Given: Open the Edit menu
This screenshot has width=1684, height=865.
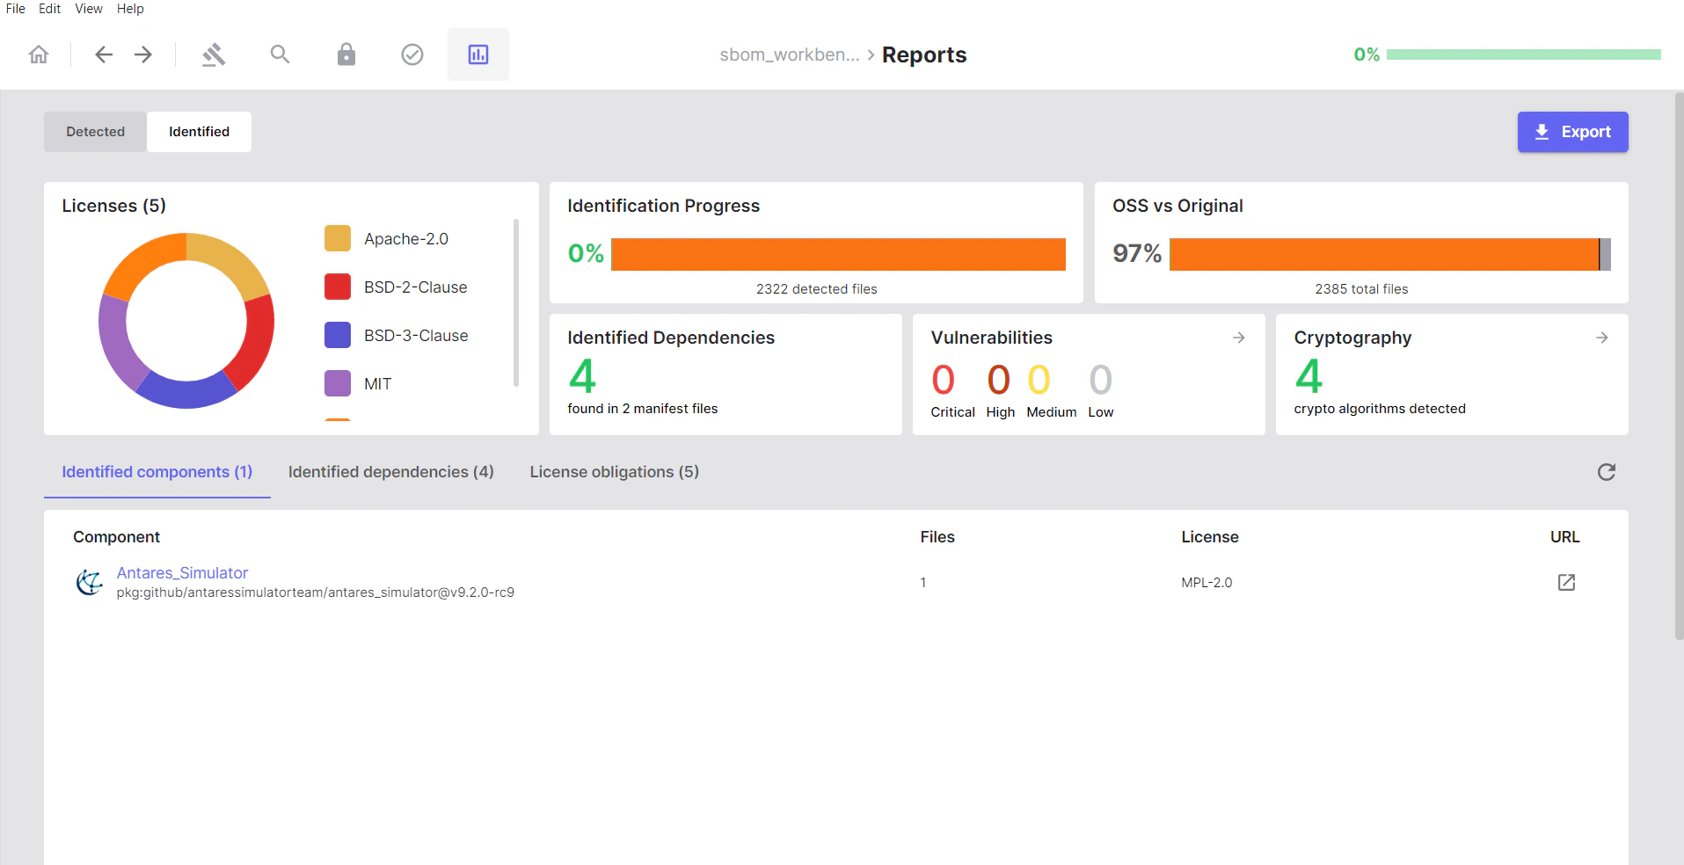Looking at the screenshot, I should pyautogui.click(x=49, y=9).
